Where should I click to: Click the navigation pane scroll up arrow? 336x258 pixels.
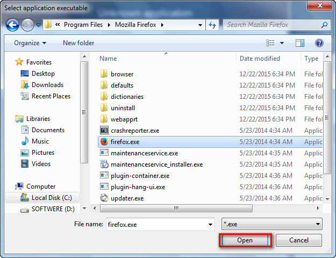pos(84,56)
